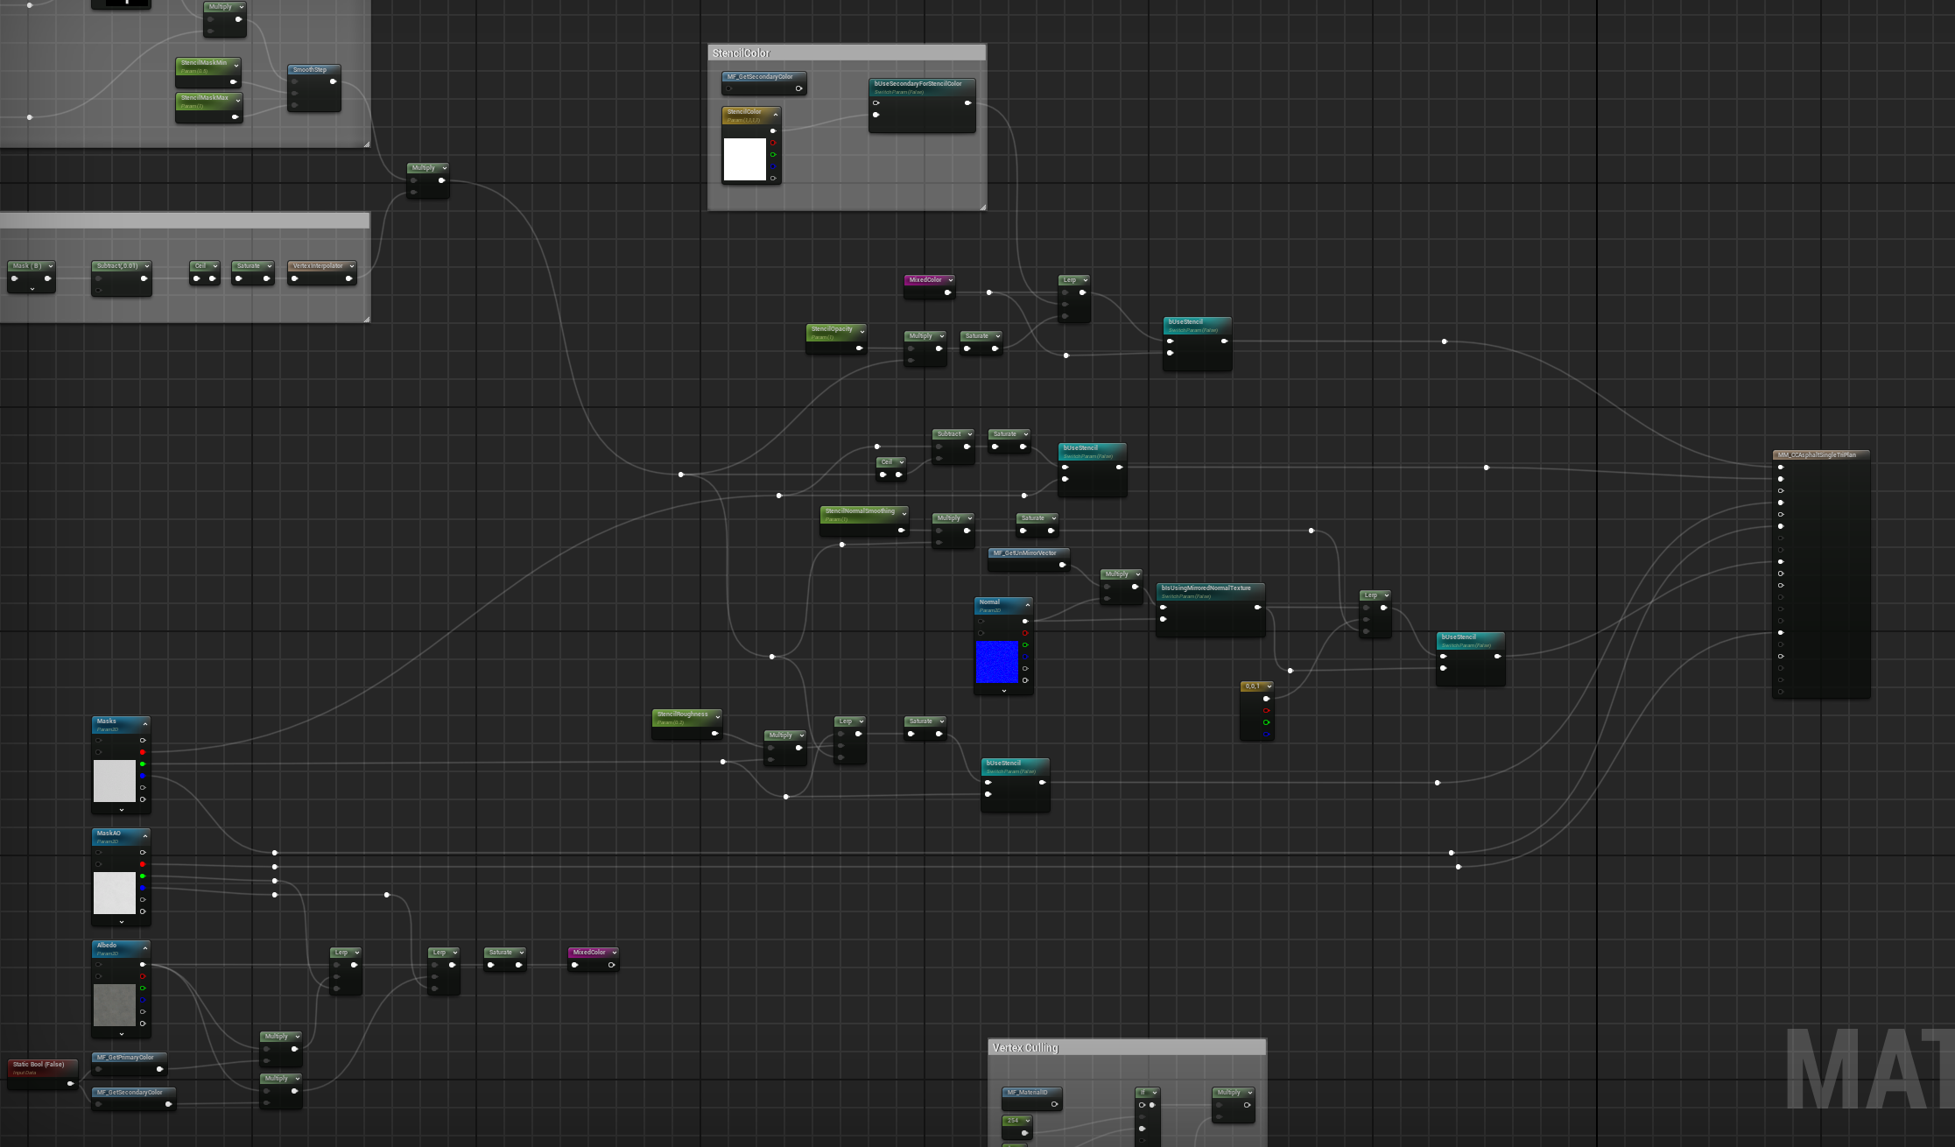
Task: Click output pin of MF_GetUnMirrorVector node
Action: pos(1062,565)
